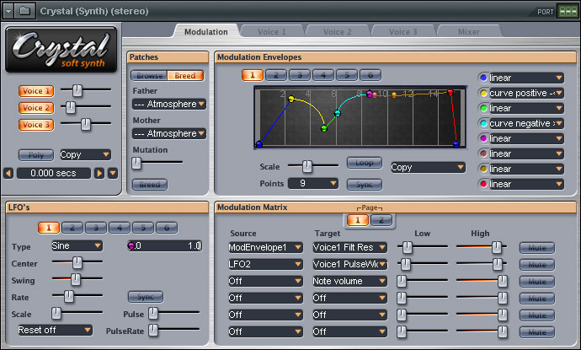The width and height of the screenshot is (581, 350).
Task: Open the Father patch dropdown
Action: coord(169,104)
